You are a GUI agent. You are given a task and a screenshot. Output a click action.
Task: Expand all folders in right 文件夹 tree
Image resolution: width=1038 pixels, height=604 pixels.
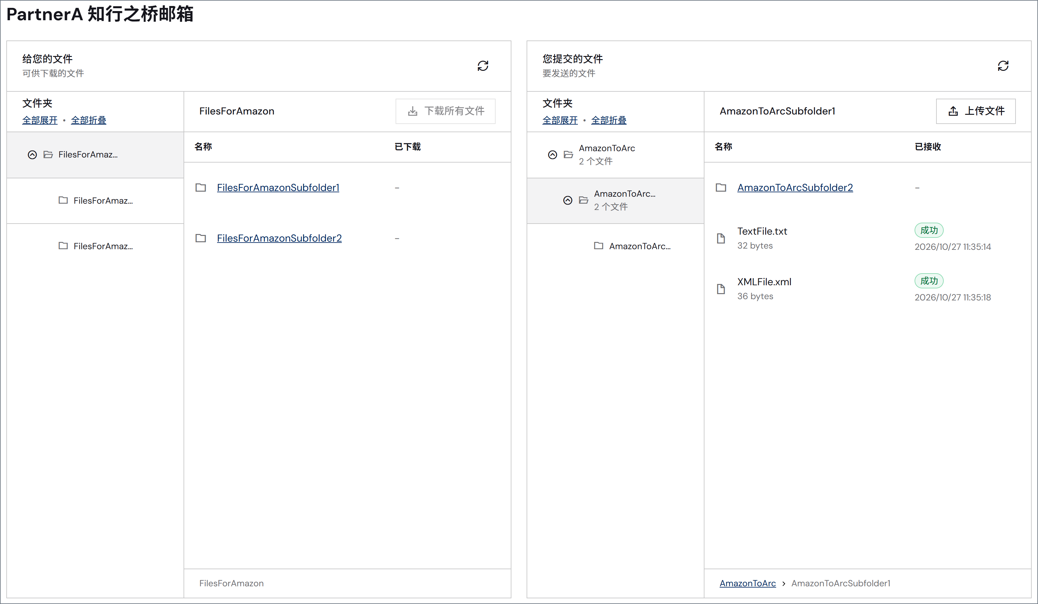point(560,120)
